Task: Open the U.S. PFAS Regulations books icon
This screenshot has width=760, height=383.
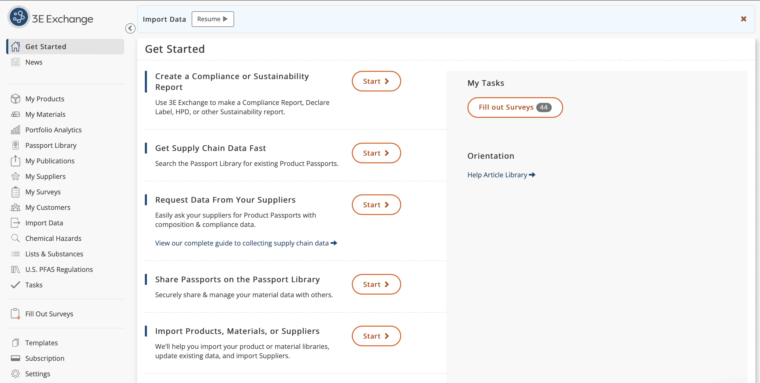Action: pyautogui.click(x=15, y=269)
